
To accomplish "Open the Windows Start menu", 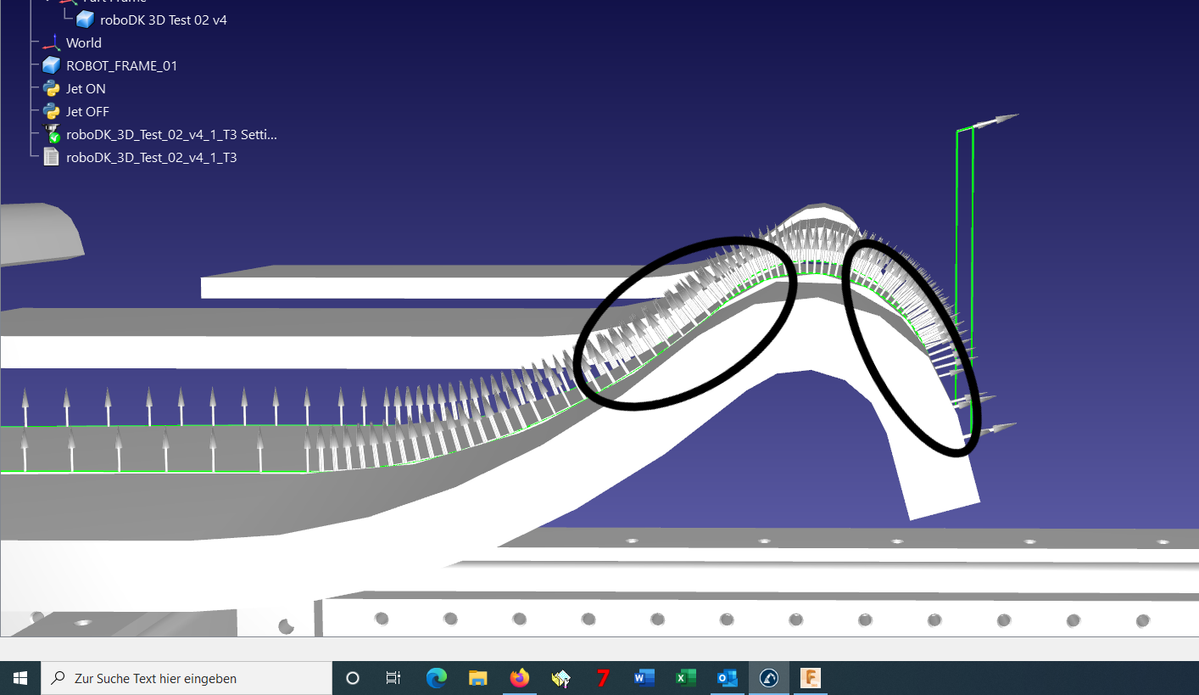I will pyautogui.click(x=20, y=678).
